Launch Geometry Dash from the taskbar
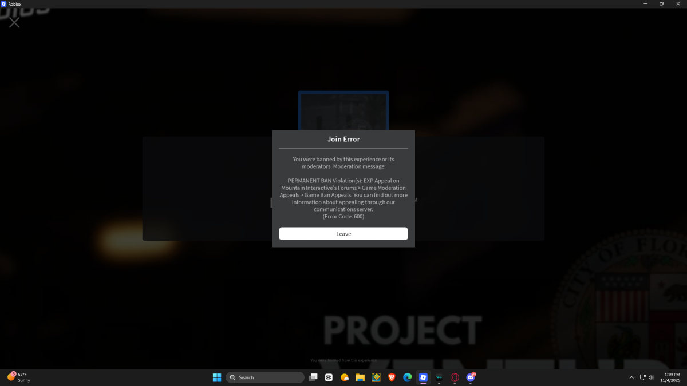This screenshot has width=687, height=386. [x=376, y=377]
